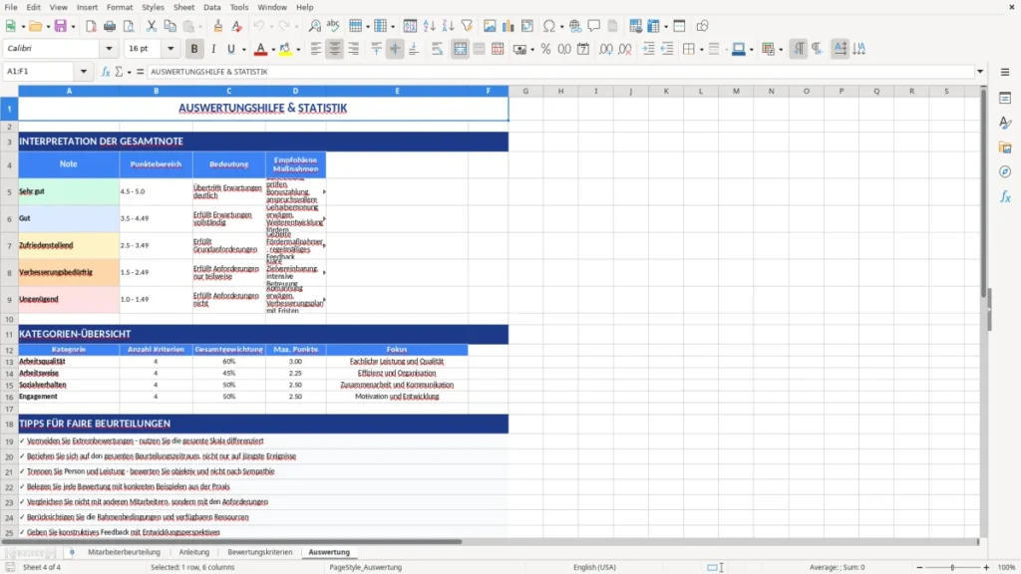Screen dimensions: 1021x574
Task: Toggle Center Horizontally alignment
Action: click(x=335, y=49)
